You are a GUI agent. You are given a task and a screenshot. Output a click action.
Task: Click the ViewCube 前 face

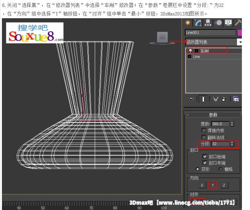(x=162, y=37)
